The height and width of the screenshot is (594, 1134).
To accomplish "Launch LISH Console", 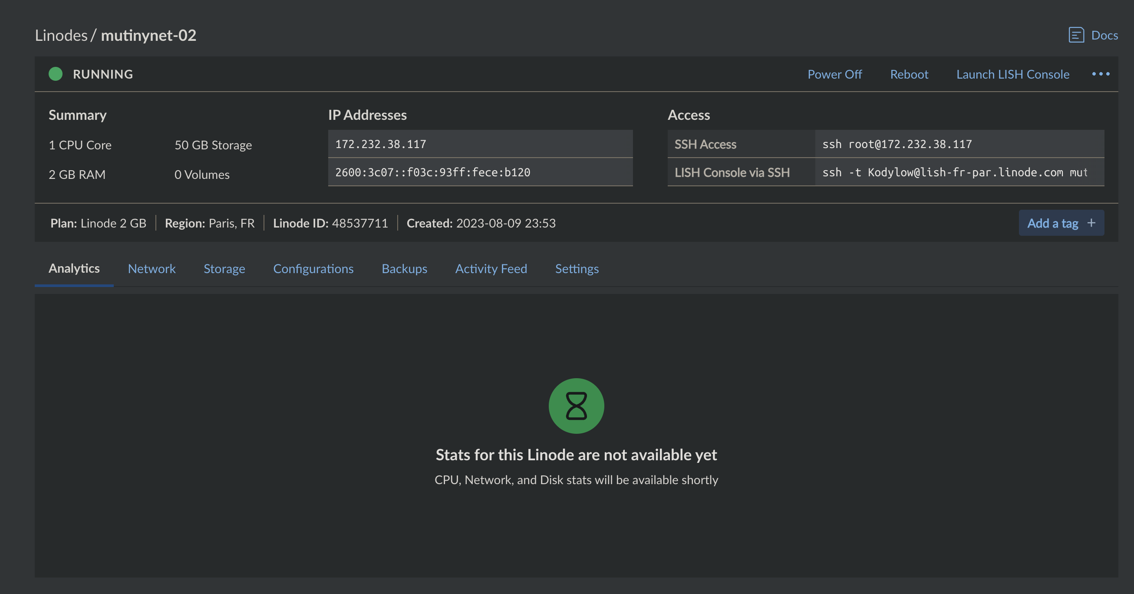I will click(1012, 74).
